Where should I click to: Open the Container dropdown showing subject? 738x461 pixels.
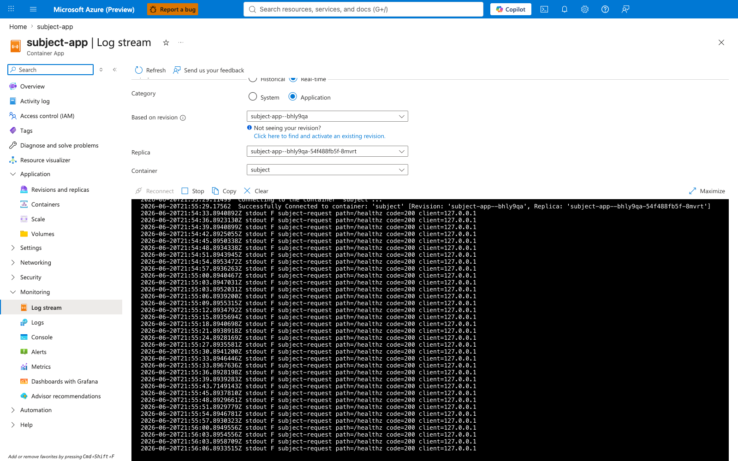[327, 170]
